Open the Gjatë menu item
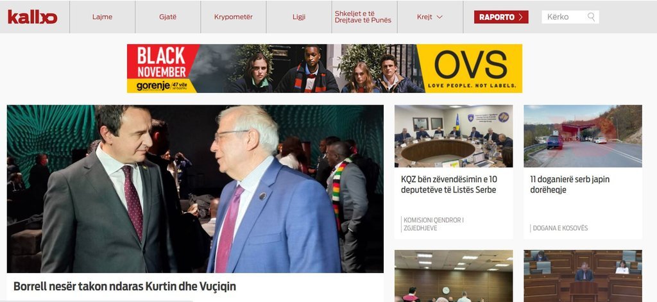 167,17
